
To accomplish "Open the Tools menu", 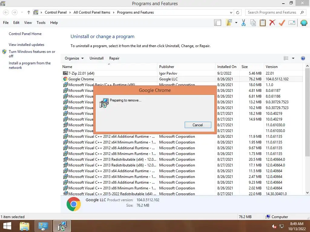I will coord(41,23).
